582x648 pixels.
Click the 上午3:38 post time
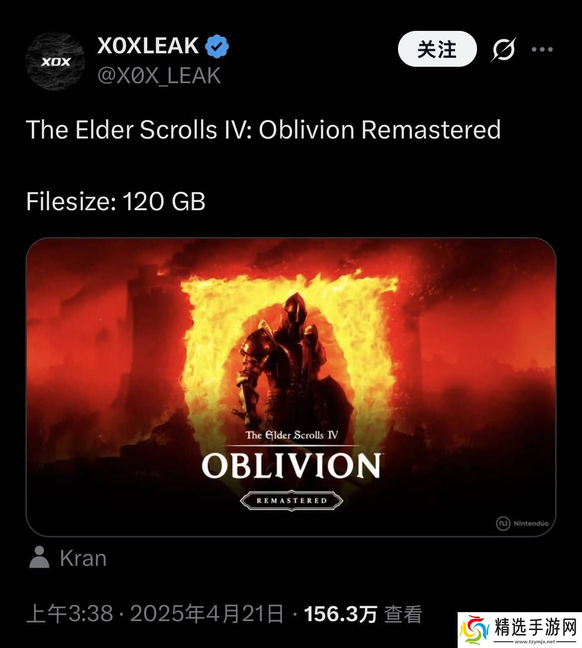click(x=70, y=614)
